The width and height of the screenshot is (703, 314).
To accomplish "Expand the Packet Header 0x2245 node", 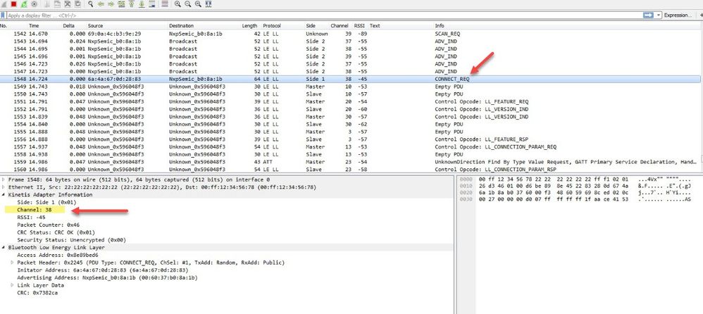I will pos(13,263).
